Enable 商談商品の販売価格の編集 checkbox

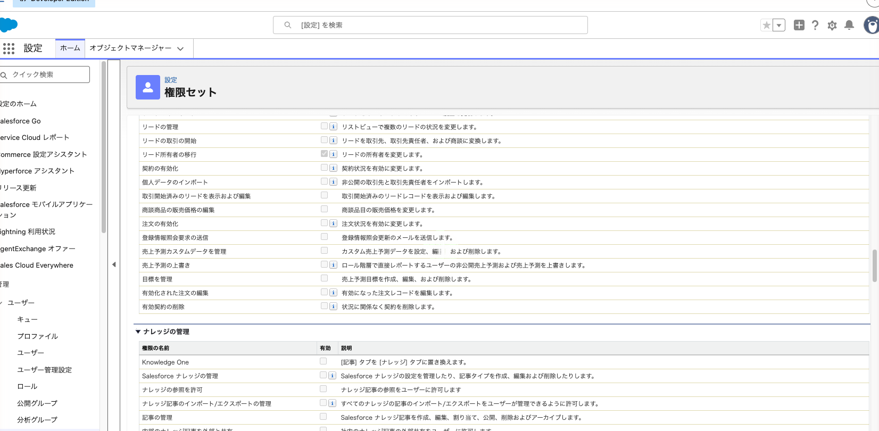[324, 209]
